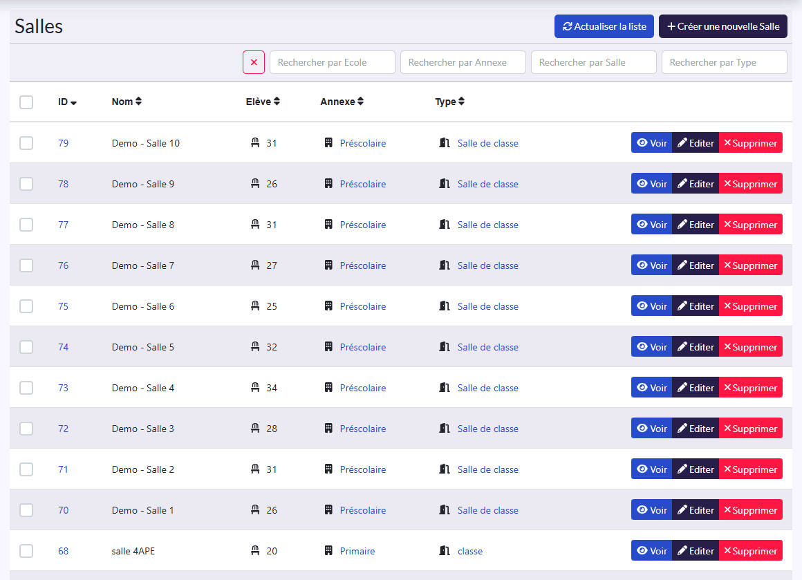Click Actualiser la liste button
This screenshot has height=580, width=802.
pyautogui.click(x=604, y=26)
